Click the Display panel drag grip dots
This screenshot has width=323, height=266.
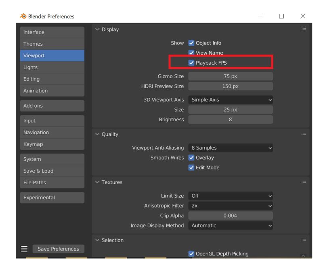[x=304, y=29]
